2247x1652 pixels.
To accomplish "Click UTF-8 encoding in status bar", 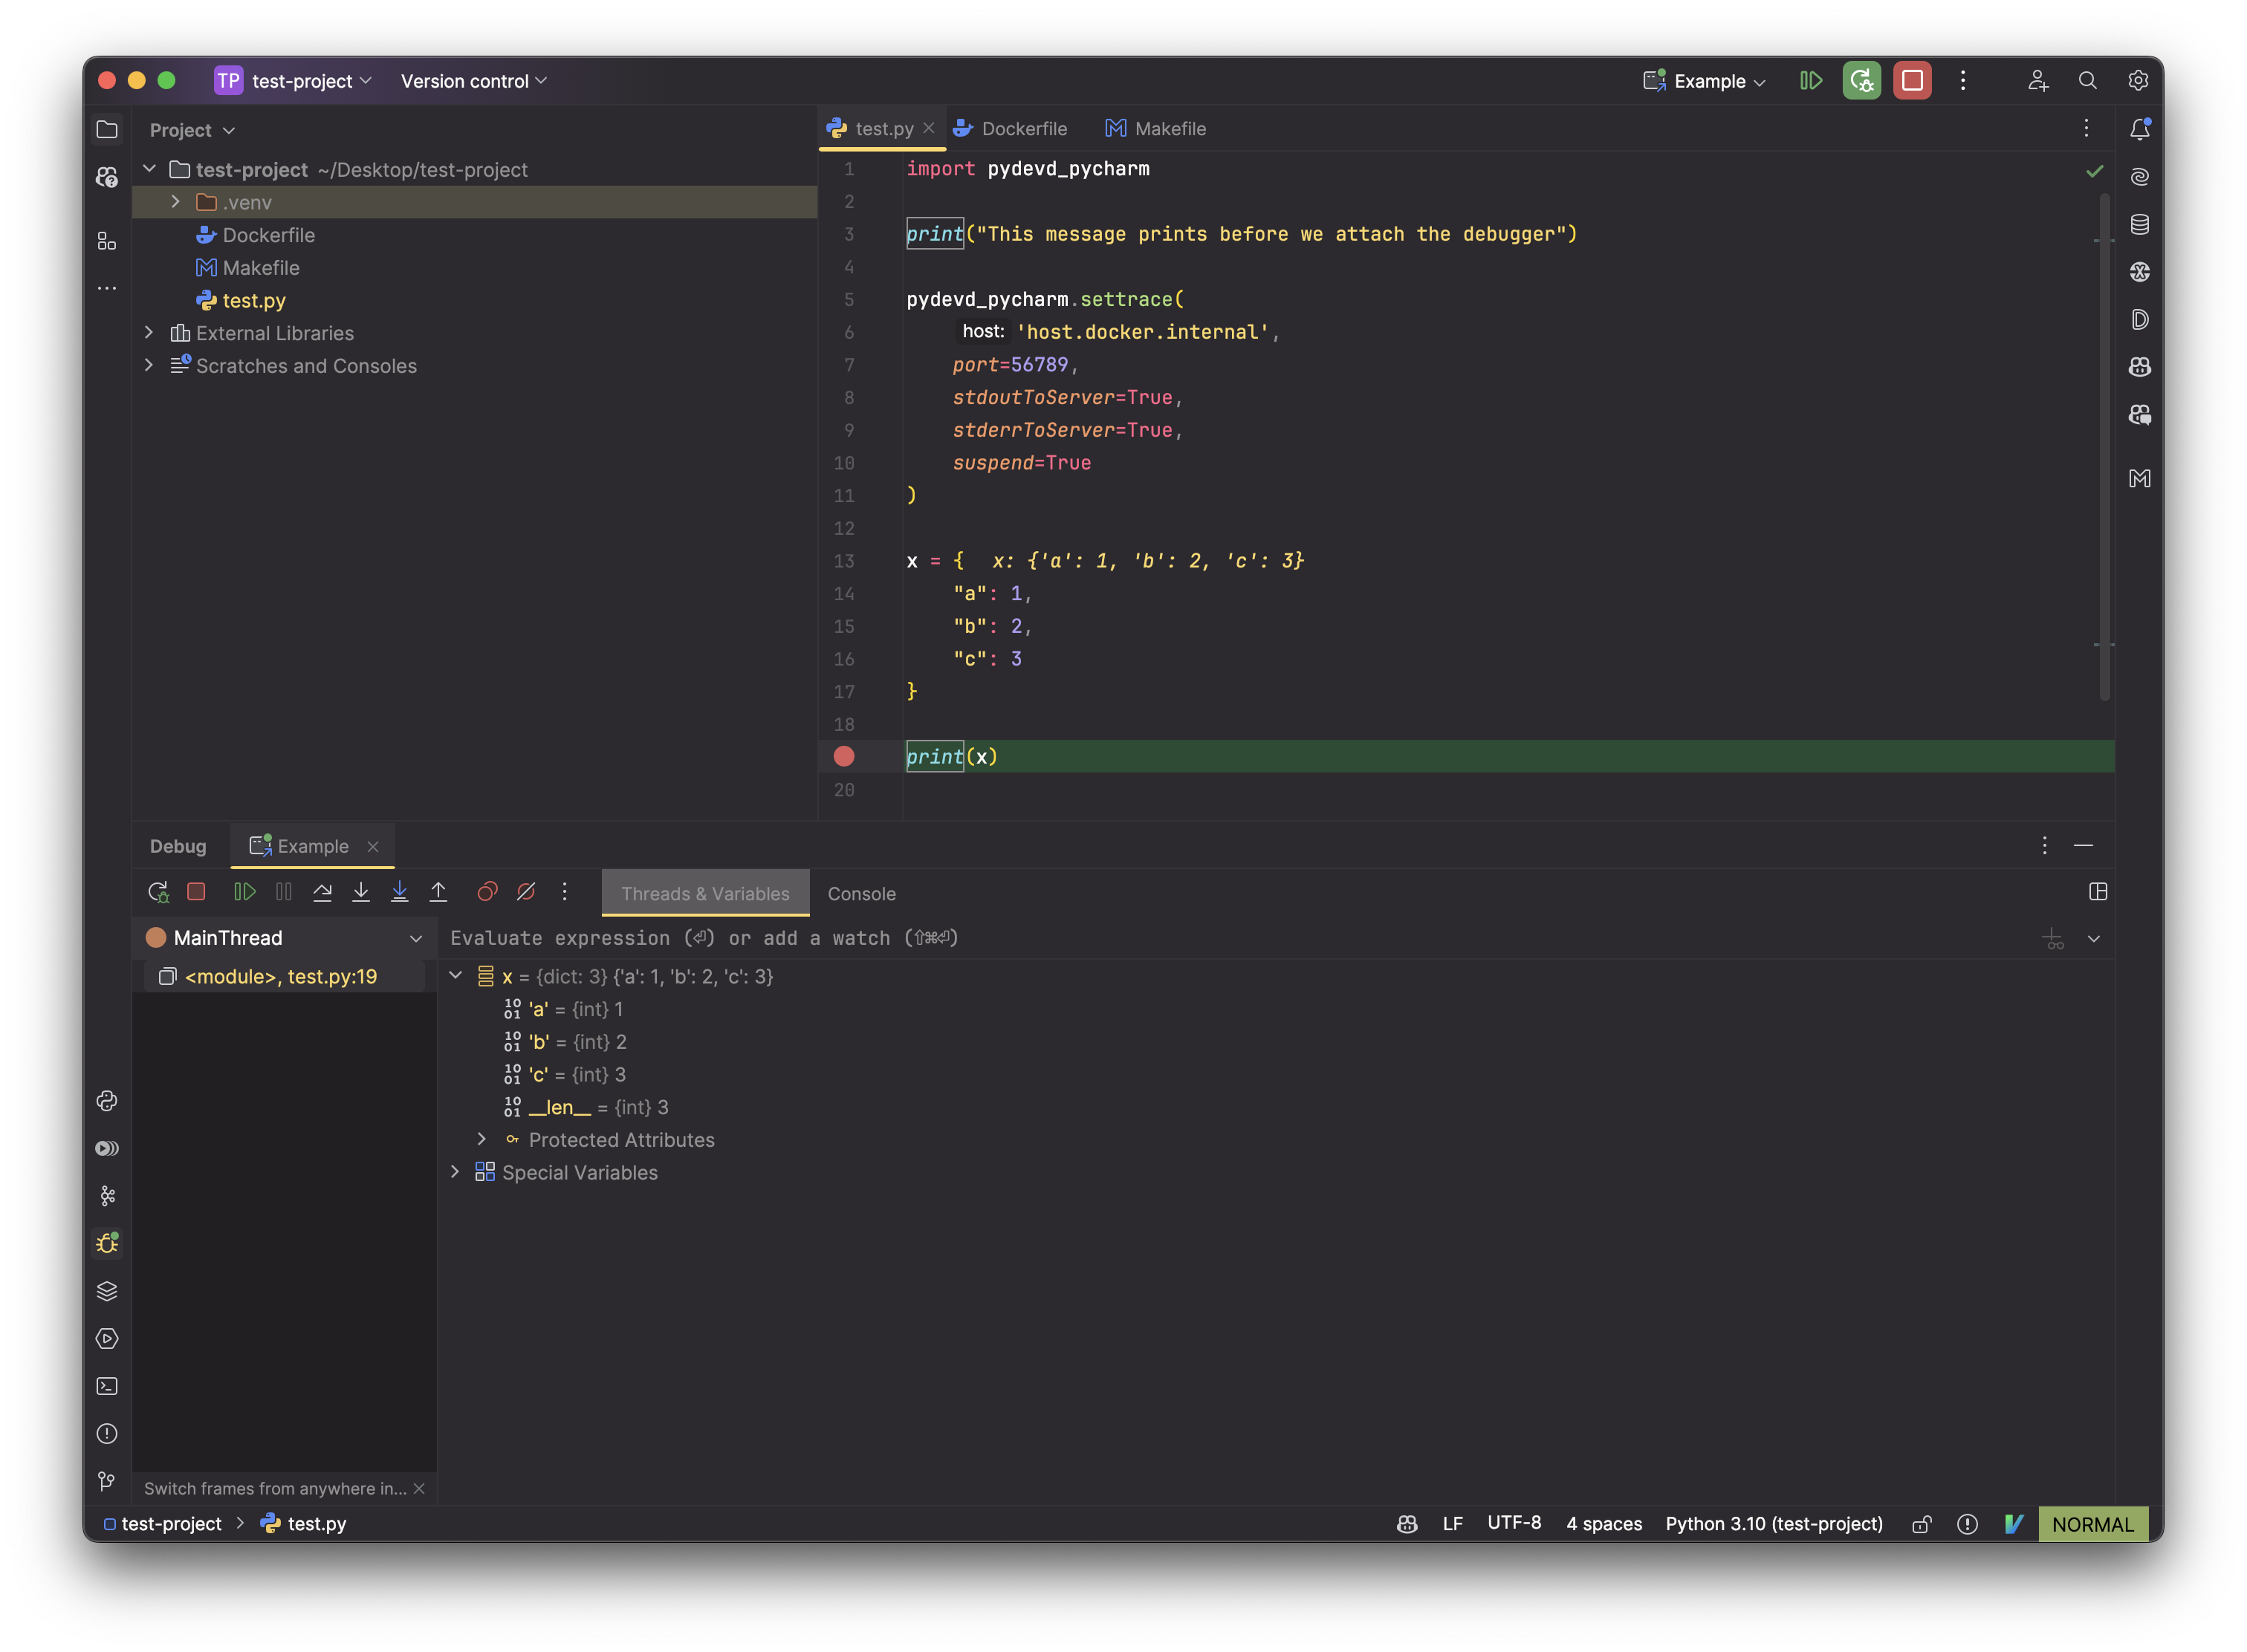I will pos(1514,1523).
